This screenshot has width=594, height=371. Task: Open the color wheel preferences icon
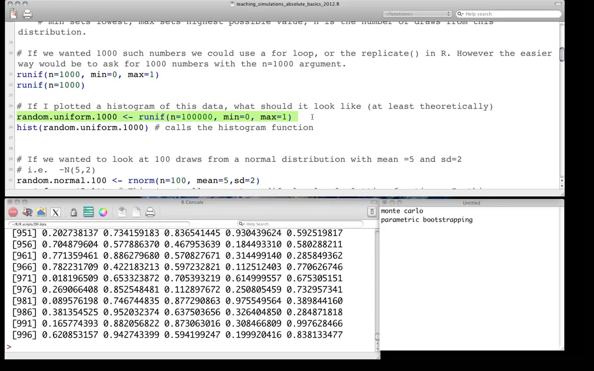(103, 212)
